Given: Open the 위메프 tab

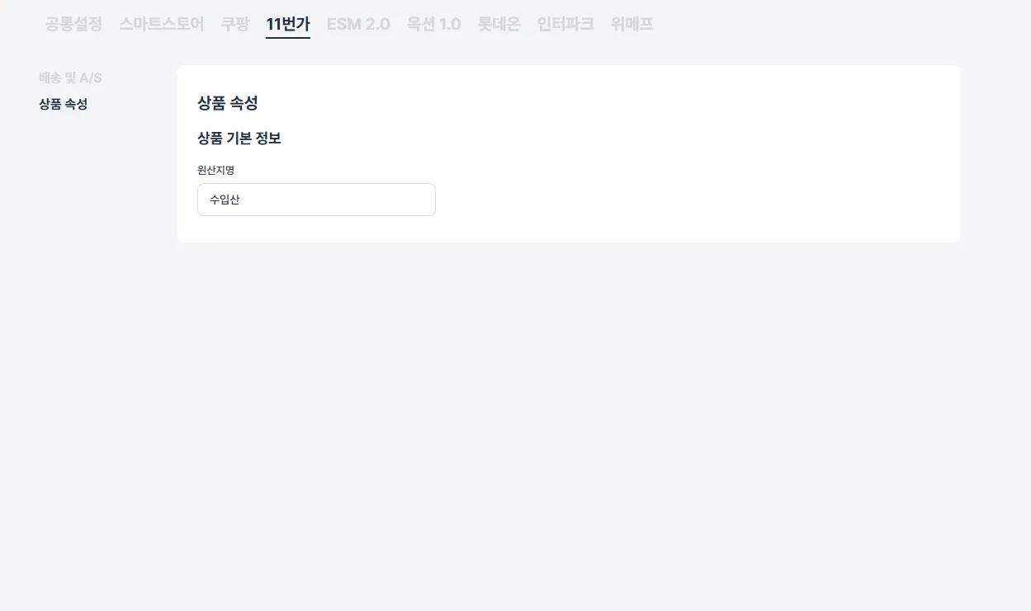Looking at the screenshot, I should (x=632, y=24).
